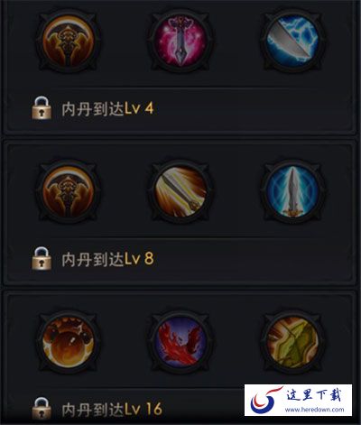Viewport: 361px width, 425px height.
Task: Select the blue upright sword aura skill icon
Action: (292, 192)
